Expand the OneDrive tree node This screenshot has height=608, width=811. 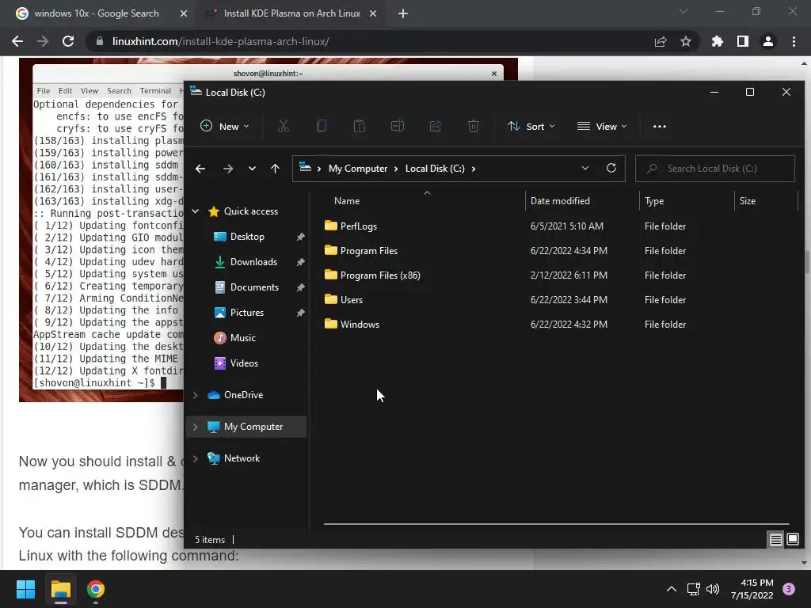[196, 395]
